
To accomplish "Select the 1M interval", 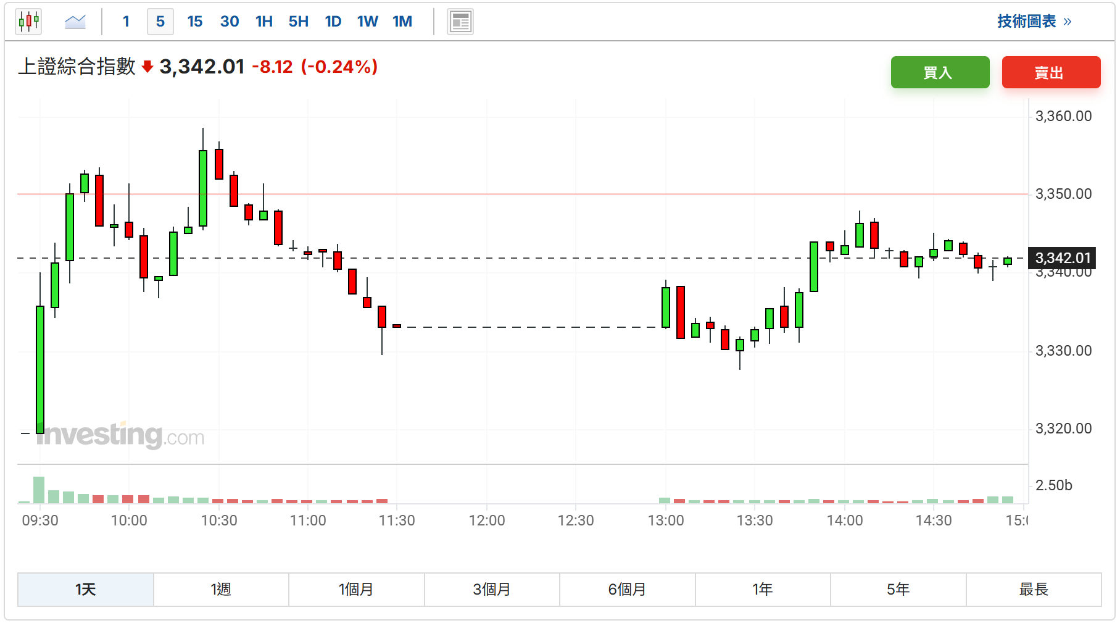I will coord(402,22).
